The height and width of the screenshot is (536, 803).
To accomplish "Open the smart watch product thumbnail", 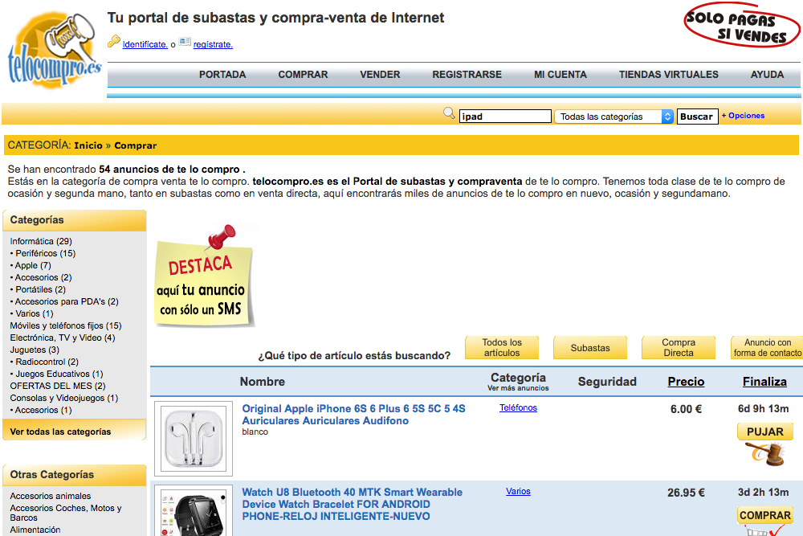I will tap(194, 510).
